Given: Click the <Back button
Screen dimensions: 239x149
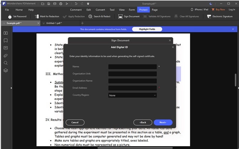Looking at the screenshot, I should pyautogui.click(x=143, y=122).
